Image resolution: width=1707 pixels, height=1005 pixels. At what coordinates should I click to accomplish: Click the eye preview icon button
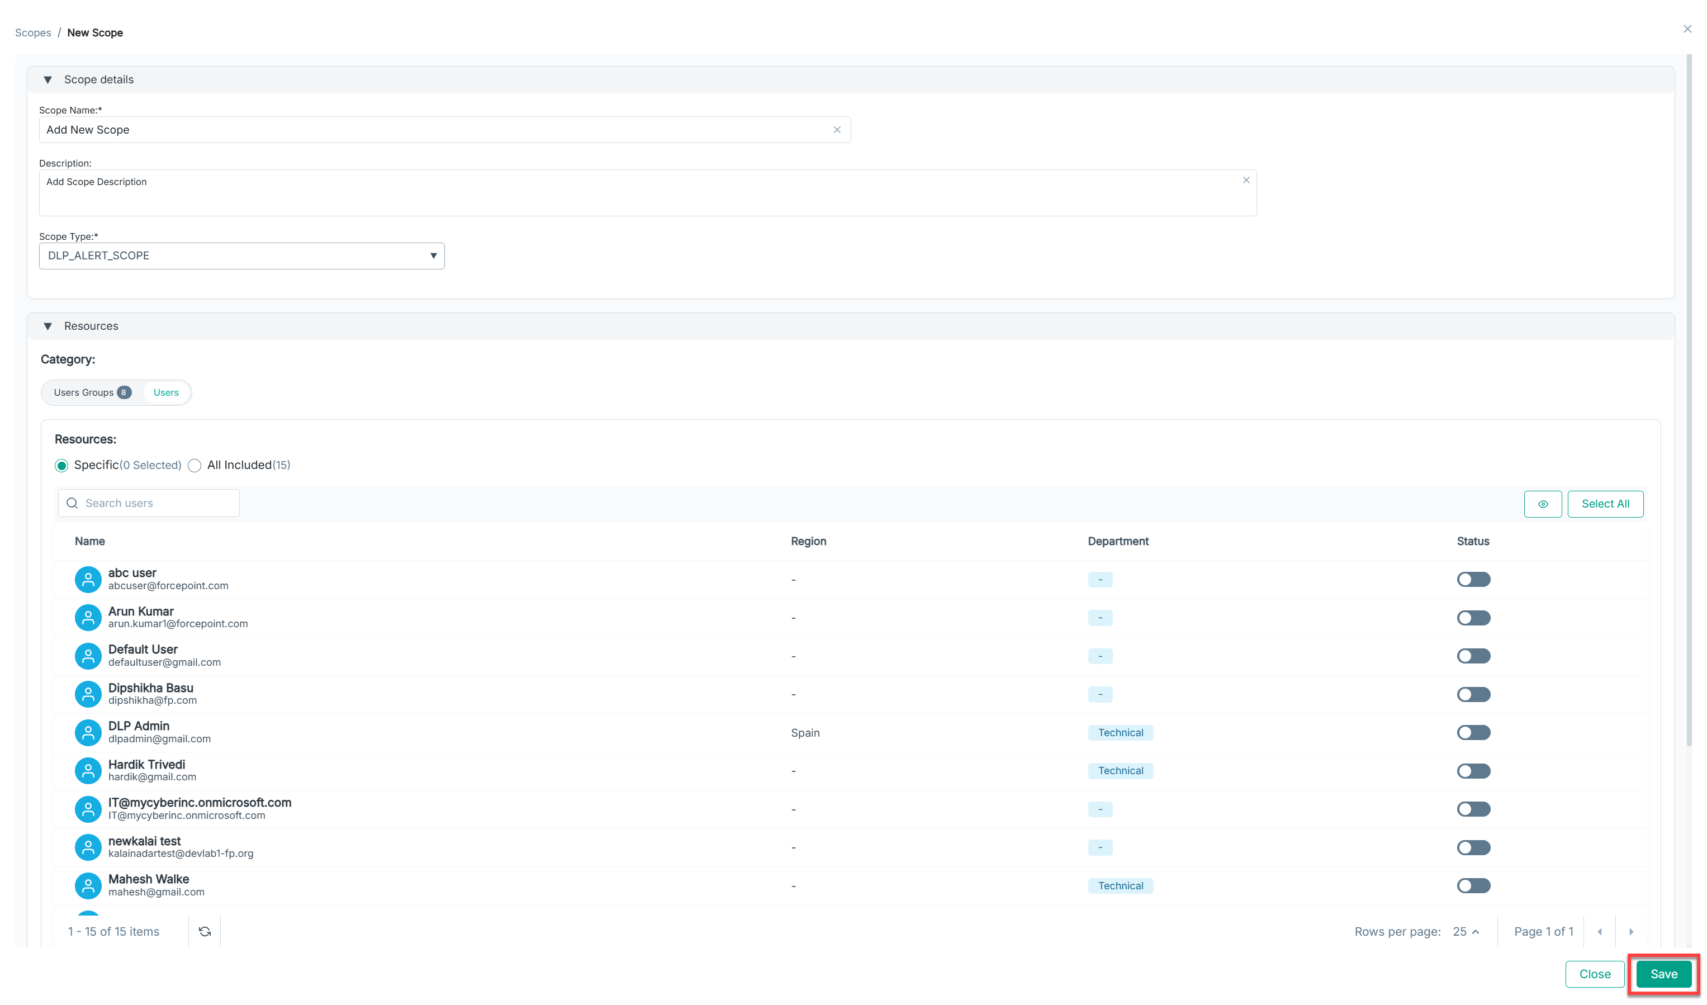[x=1543, y=504]
